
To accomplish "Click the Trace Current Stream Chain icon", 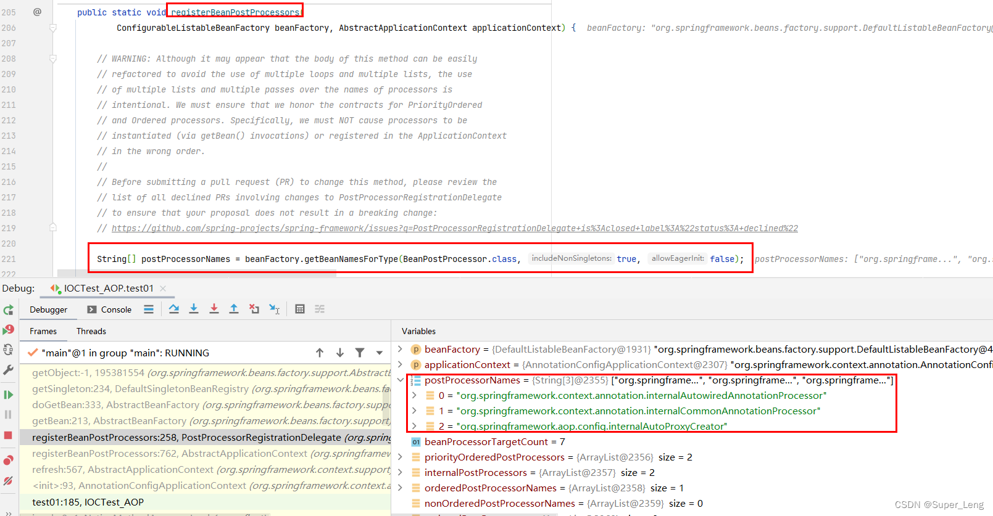I will tap(320, 309).
